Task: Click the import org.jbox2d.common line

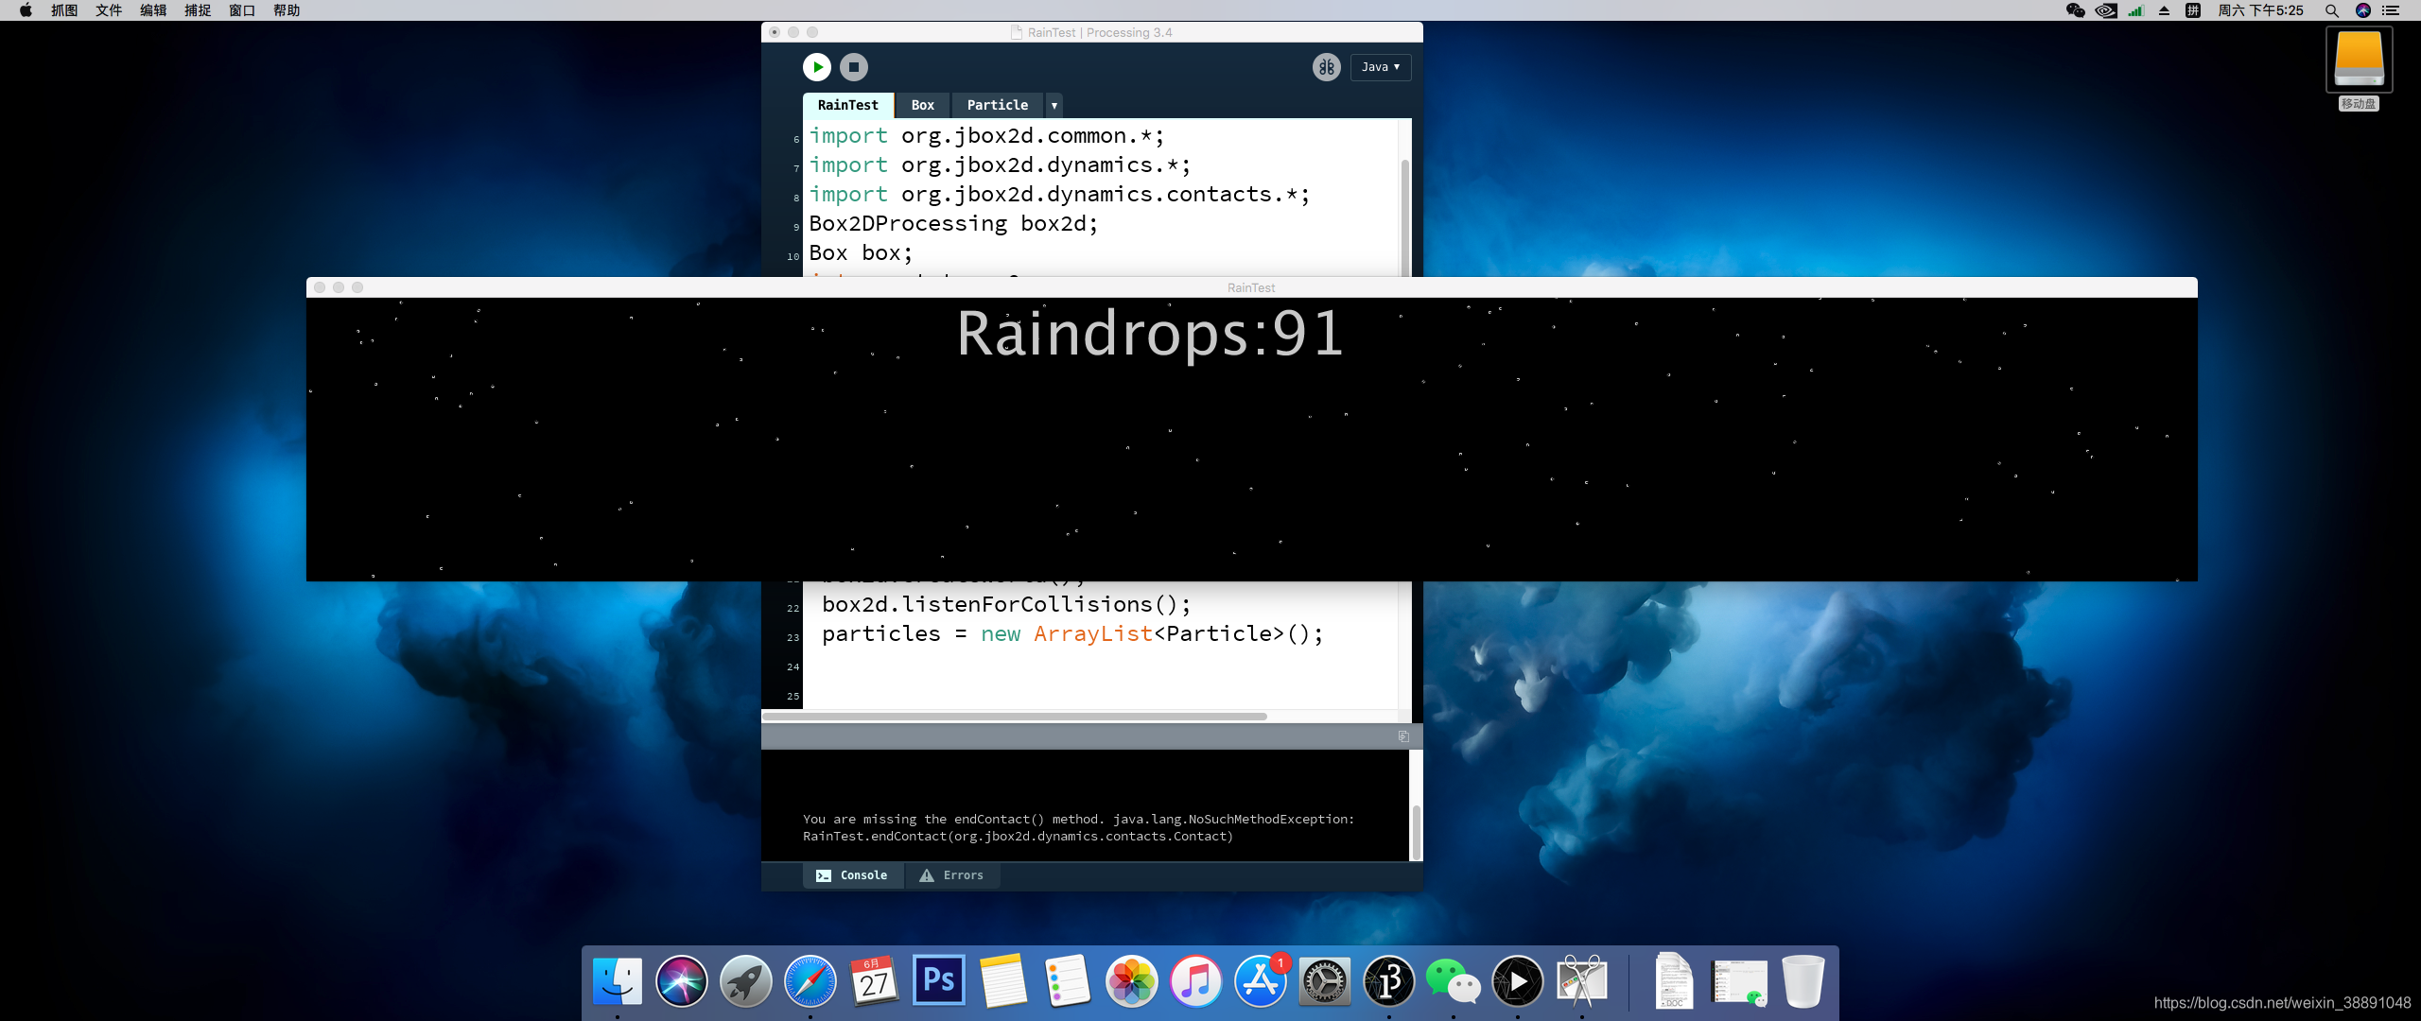Action: pyautogui.click(x=986, y=136)
